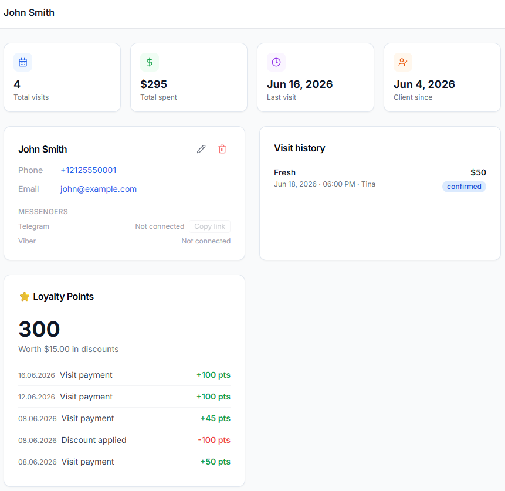505x491 pixels.
Task: Click the 4 Total visits value
Action: pos(17,84)
